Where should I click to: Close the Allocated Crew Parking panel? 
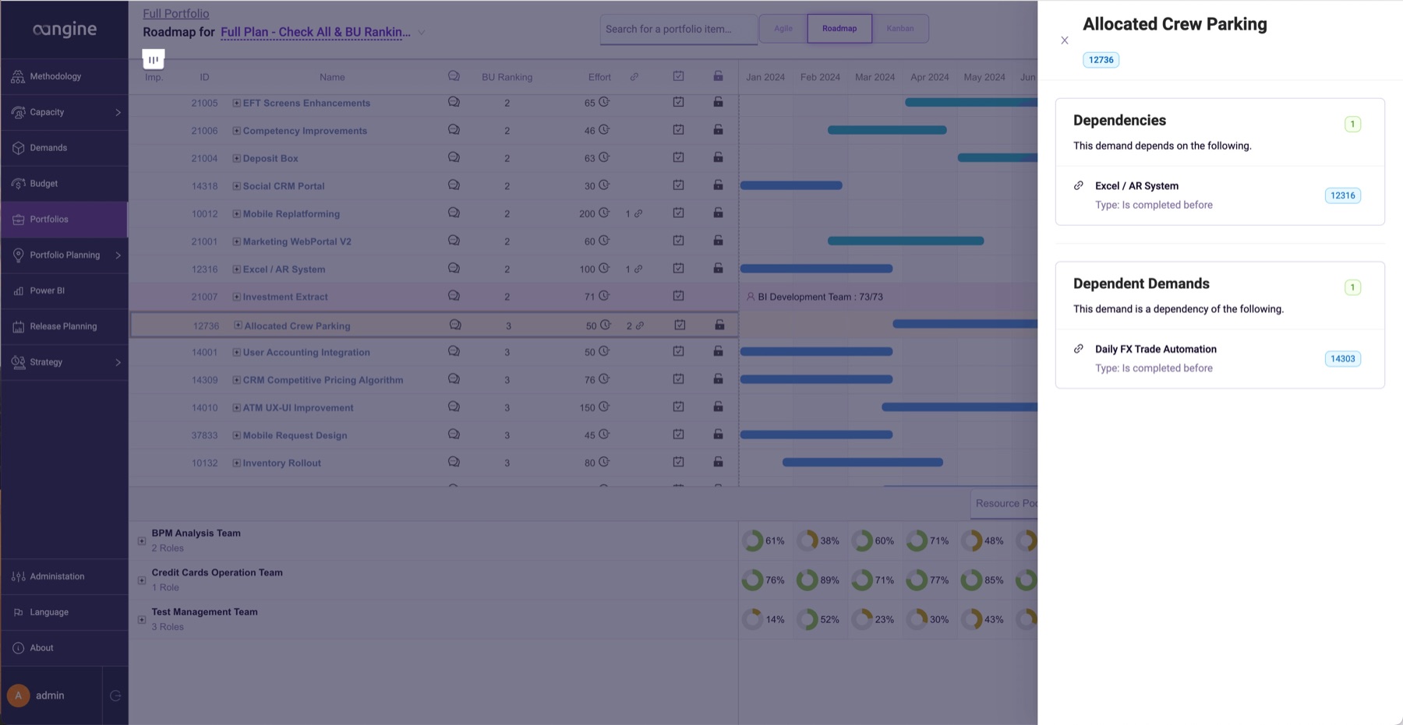pos(1065,40)
